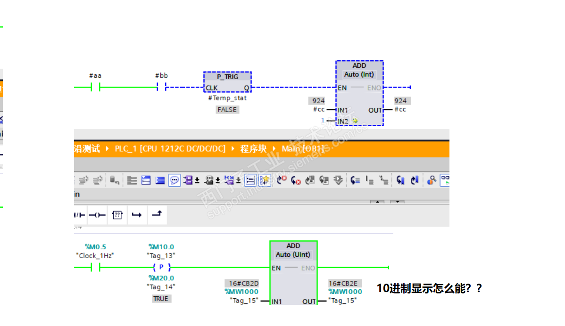Toggle monitoring on/off glasses icon
The height and width of the screenshot is (326, 565).
point(445,180)
